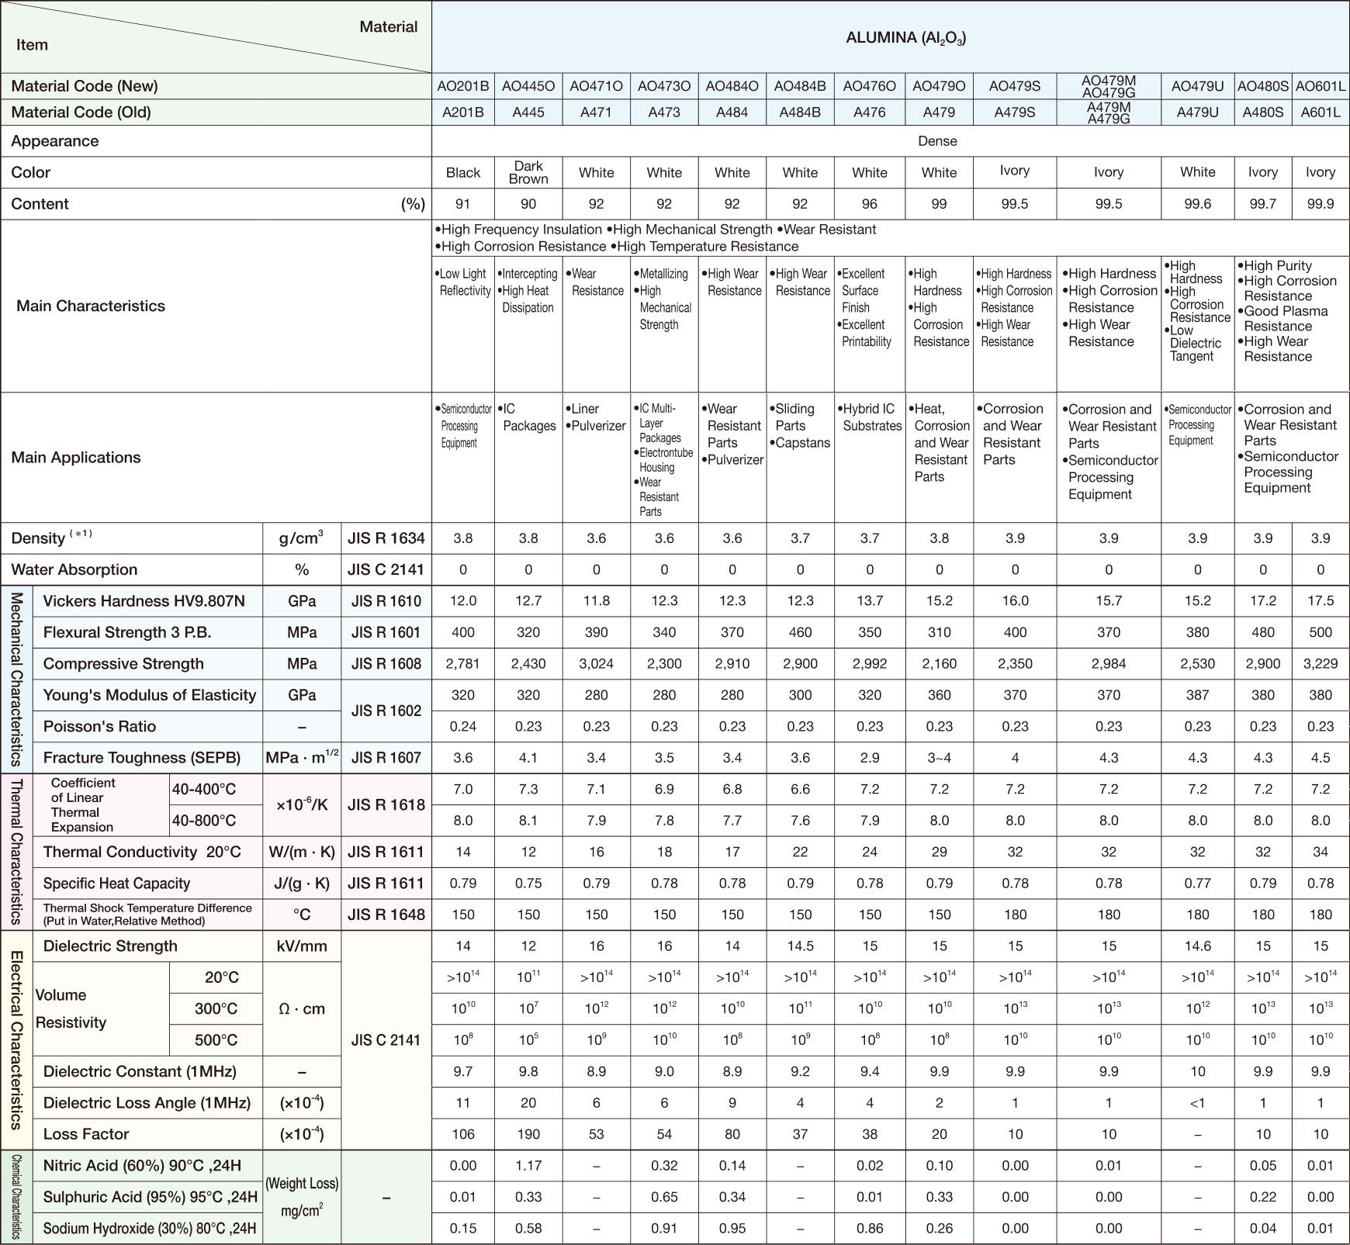This screenshot has height=1245, width=1350.
Task: Click the Sliding Parts and Capstans cell
Action: 800,426
